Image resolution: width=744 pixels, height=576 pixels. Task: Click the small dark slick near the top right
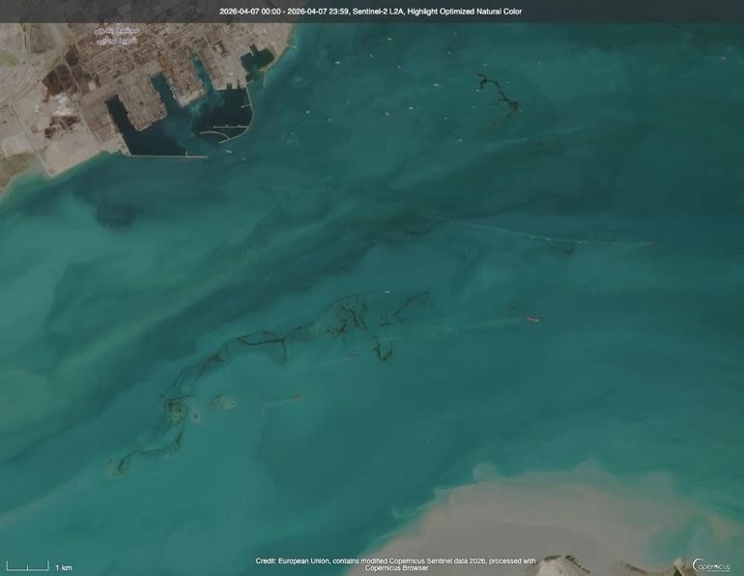[x=497, y=94]
